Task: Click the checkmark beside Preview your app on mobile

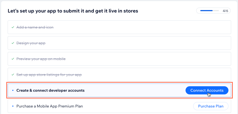Action: 13,59
